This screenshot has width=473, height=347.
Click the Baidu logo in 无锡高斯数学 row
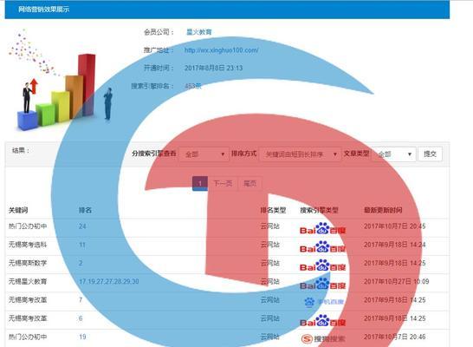coord(322,265)
